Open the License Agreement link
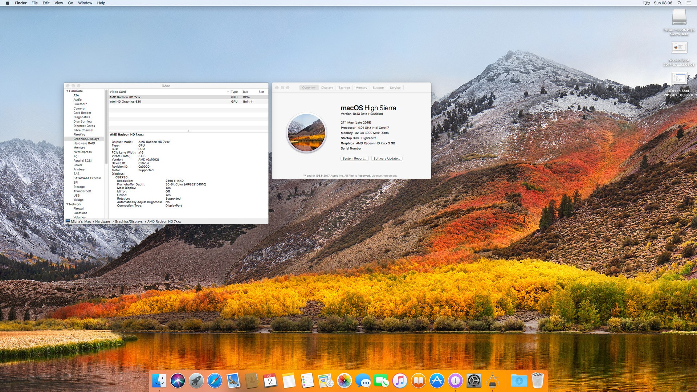Screen dimensions: 697x392 (384, 176)
